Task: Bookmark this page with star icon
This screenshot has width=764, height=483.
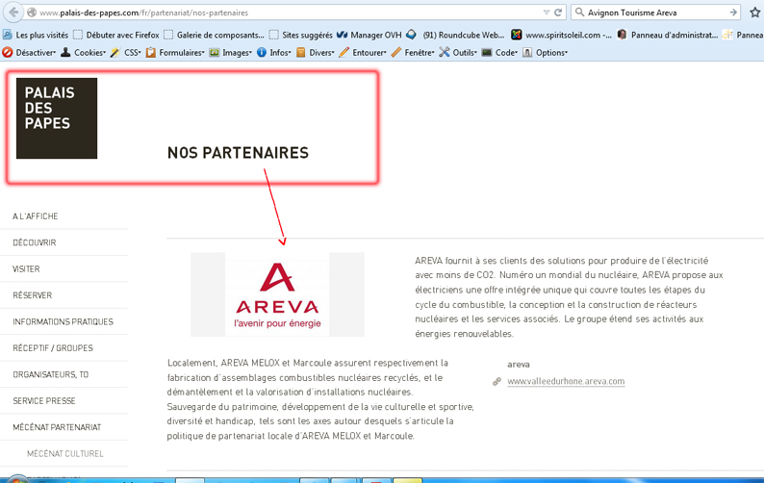Action: tap(754, 13)
